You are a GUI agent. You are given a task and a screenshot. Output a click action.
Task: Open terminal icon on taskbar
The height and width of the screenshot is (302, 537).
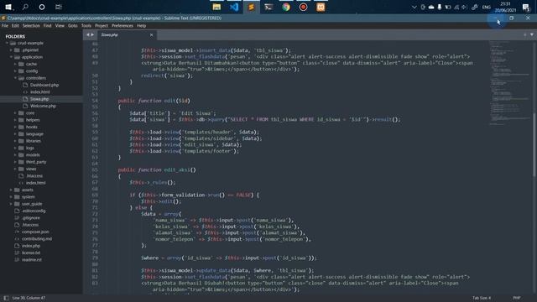[268, 7]
